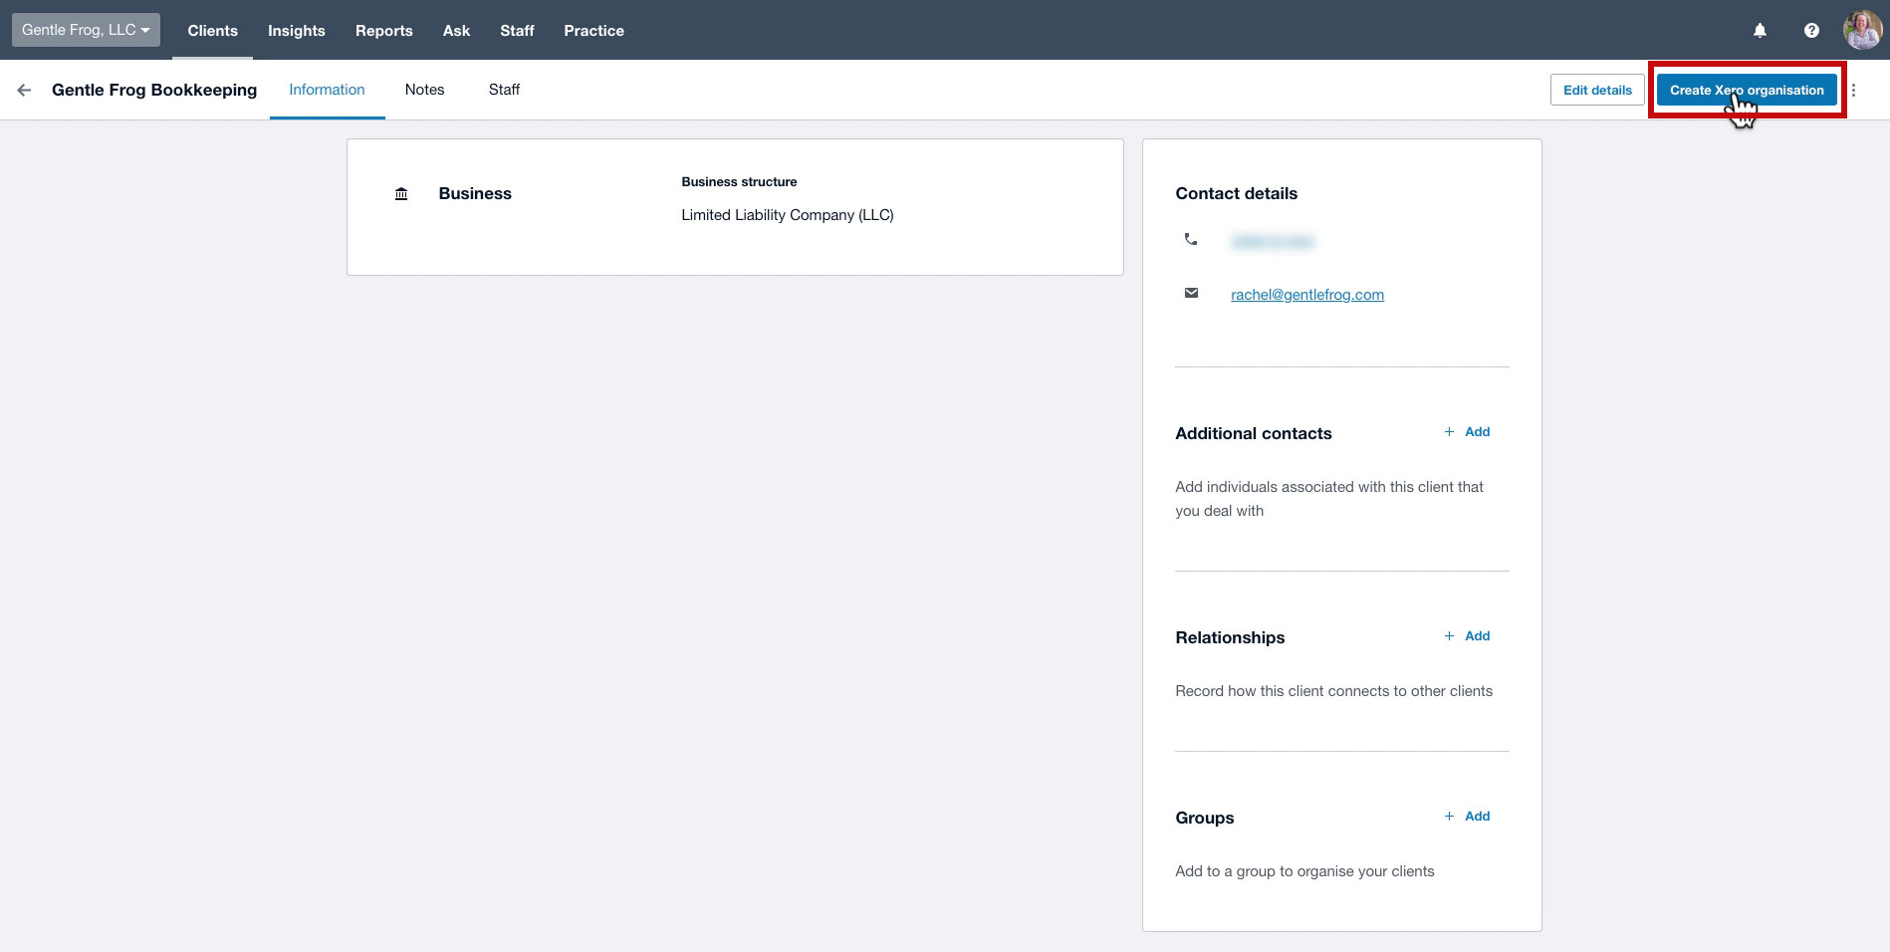Open the user profile avatar
The width and height of the screenshot is (1890, 952).
click(1862, 30)
